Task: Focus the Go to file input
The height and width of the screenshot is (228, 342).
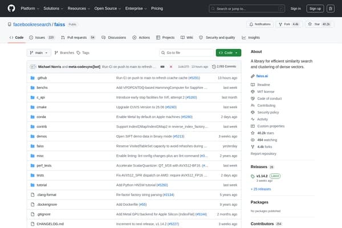Action: click(x=186, y=53)
